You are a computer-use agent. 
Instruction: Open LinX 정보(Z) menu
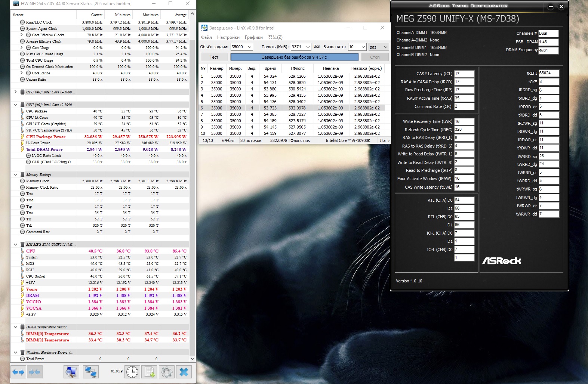pyautogui.click(x=275, y=37)
